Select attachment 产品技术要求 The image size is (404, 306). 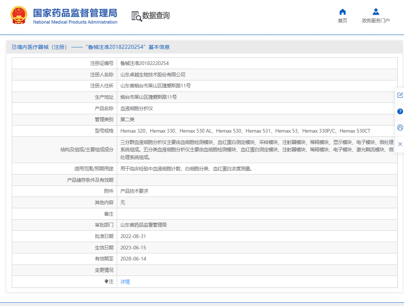(x=134, y=191)
